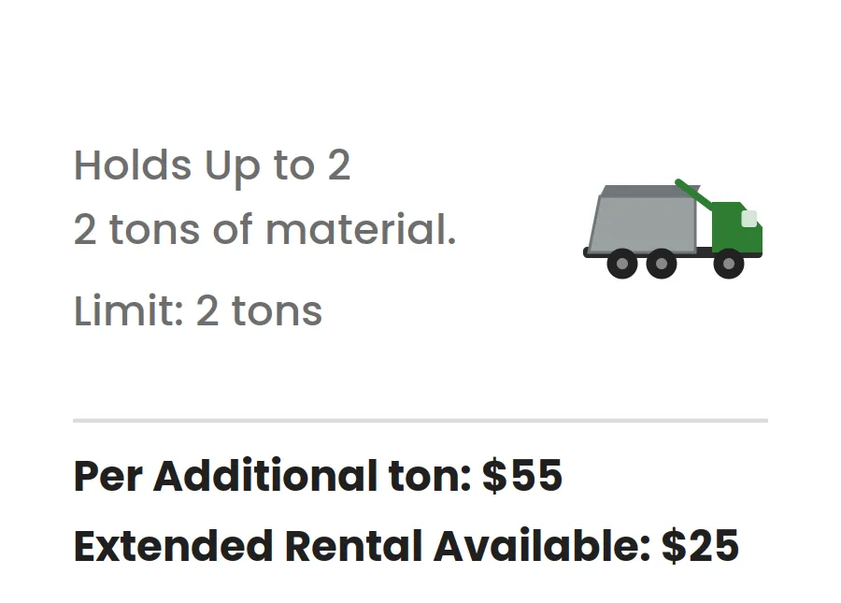Click the word "material."

(361, 230)
